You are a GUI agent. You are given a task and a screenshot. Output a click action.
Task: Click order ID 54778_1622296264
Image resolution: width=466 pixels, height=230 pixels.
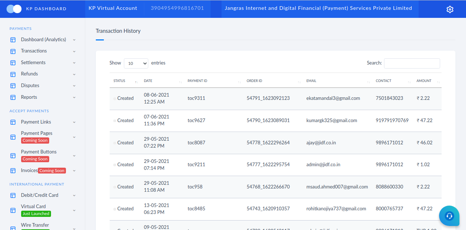click(x=268, y=143)
